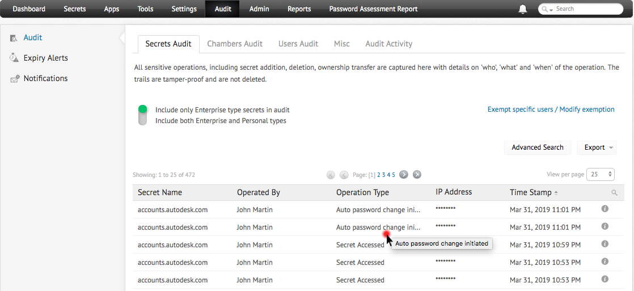Click the notification bell icon
This screenshot has height=291, width=634.
pyautogui.click(x=522, y=9)
